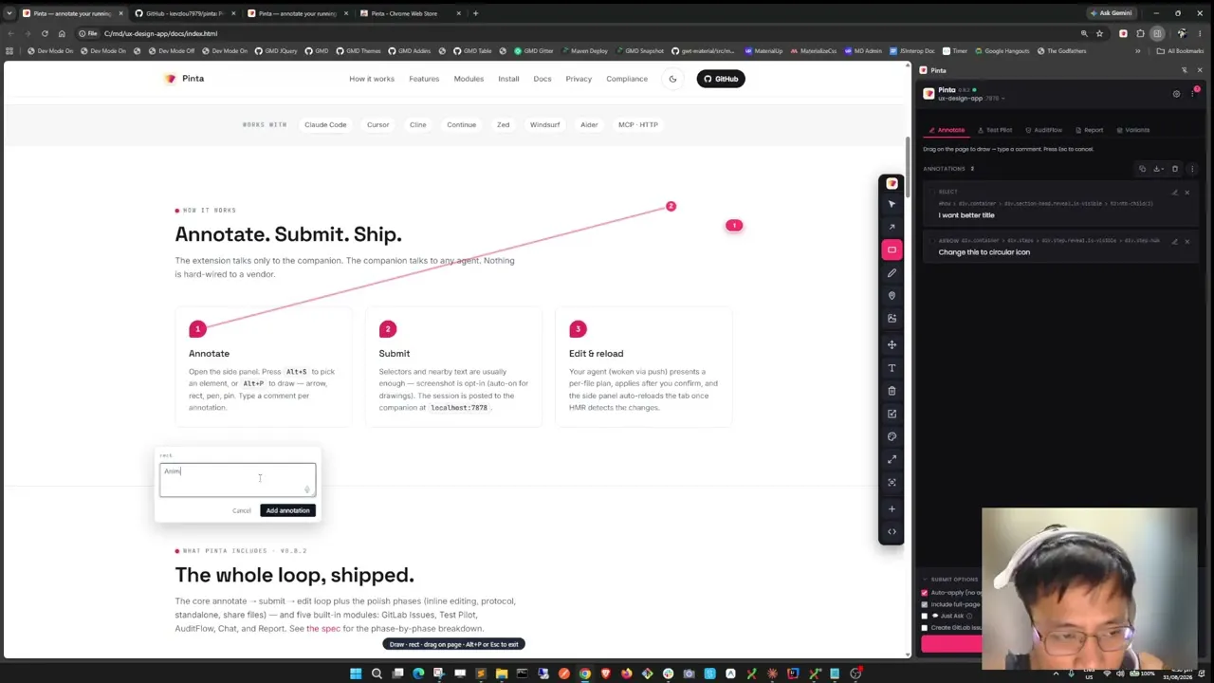Click the Windsurf chip
This screenshot has height=683, width=1214.
click(545, 124)
